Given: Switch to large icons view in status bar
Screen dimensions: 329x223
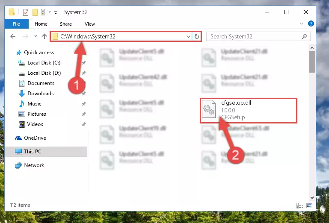Looking at the screenshot, I should point(309,205).
